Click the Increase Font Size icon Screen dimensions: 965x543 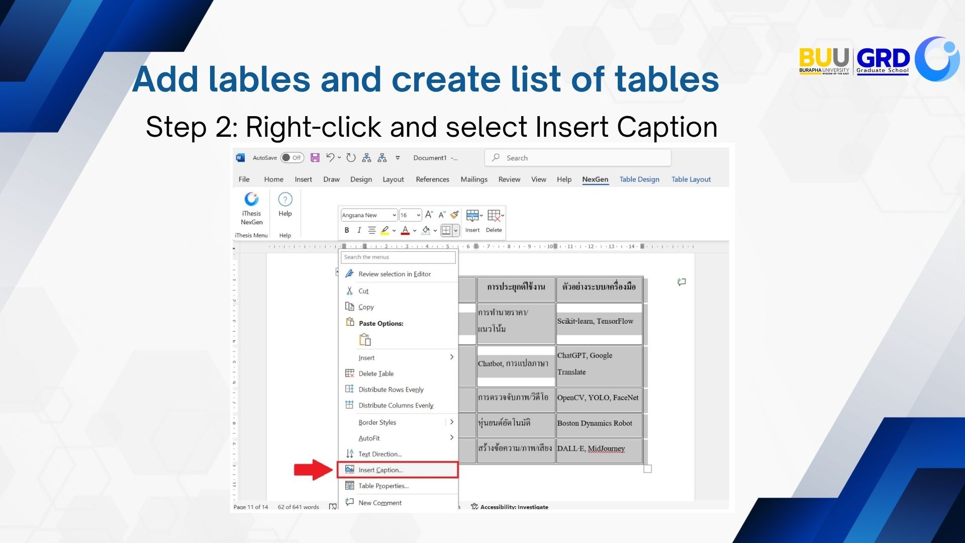[x=429, y=215]
